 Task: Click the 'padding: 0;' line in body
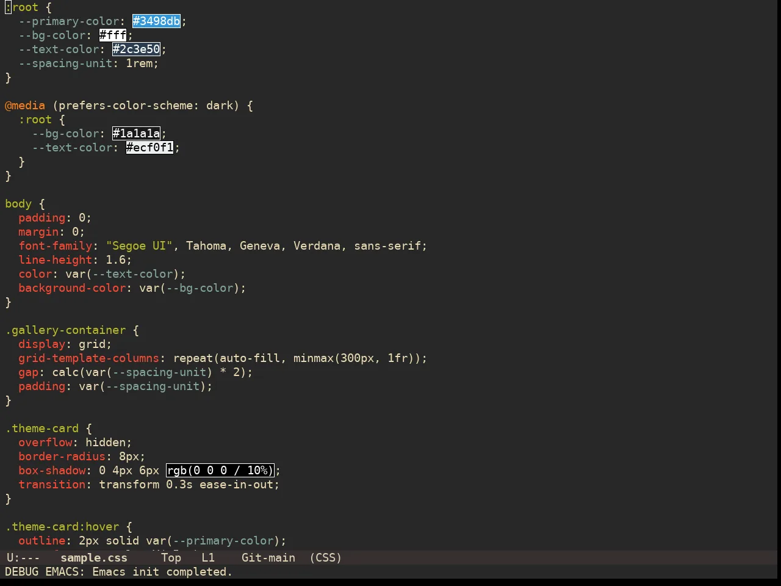(55, 218)
